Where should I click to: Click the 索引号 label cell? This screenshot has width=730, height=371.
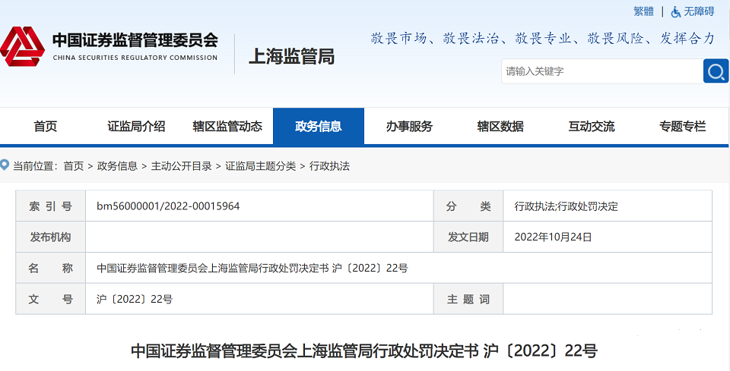[51, 206]
